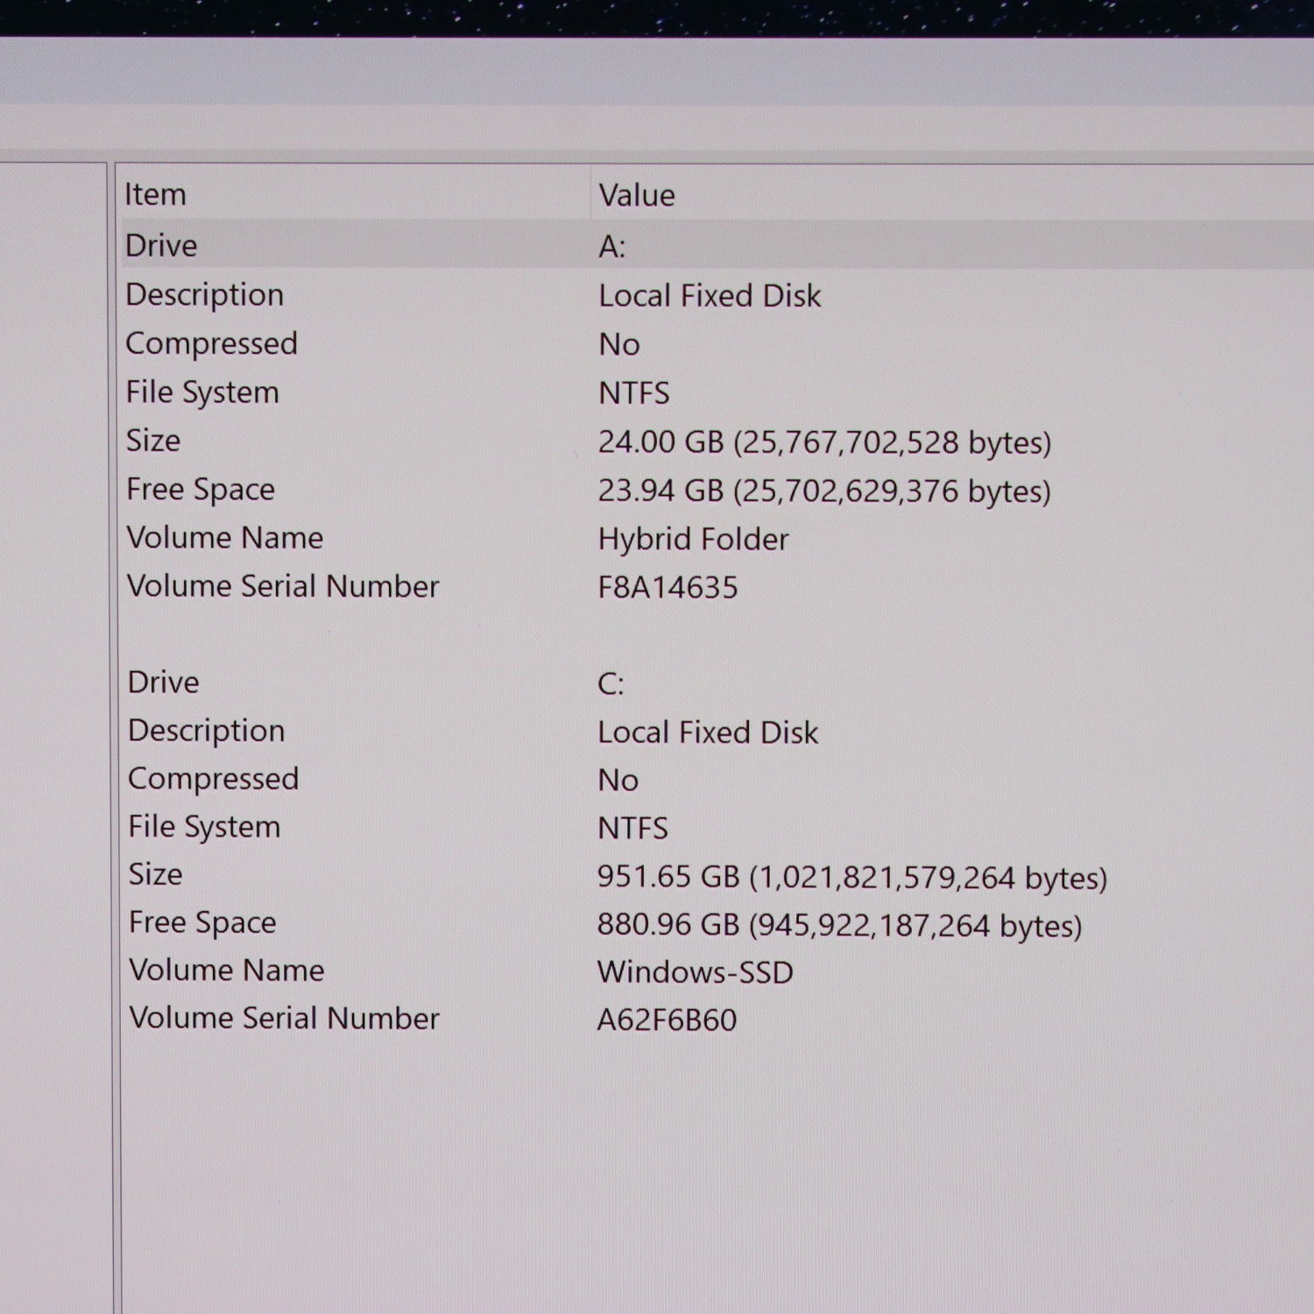Screen dimensions: 1314x1314
Task: Select Volume Serial Number label for Drive C:
Action: click(284, 1018)
